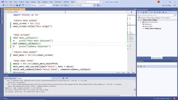The height and width of the screenshot is (100, 178).
Task: Collapse the TKinter_Menu_Widget project node
Action: point(139,20)
